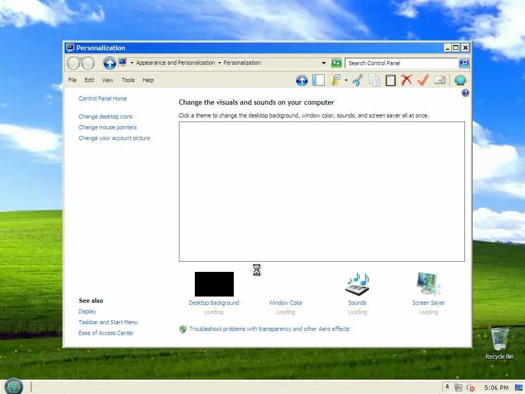525x394 pixels.
Task: Expand the arrow before the Personalization breadcrumb
Action: pyautogui.click(x=219, y=63)
